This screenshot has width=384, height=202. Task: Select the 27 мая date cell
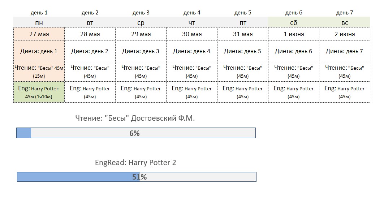(x=39, y=34)
